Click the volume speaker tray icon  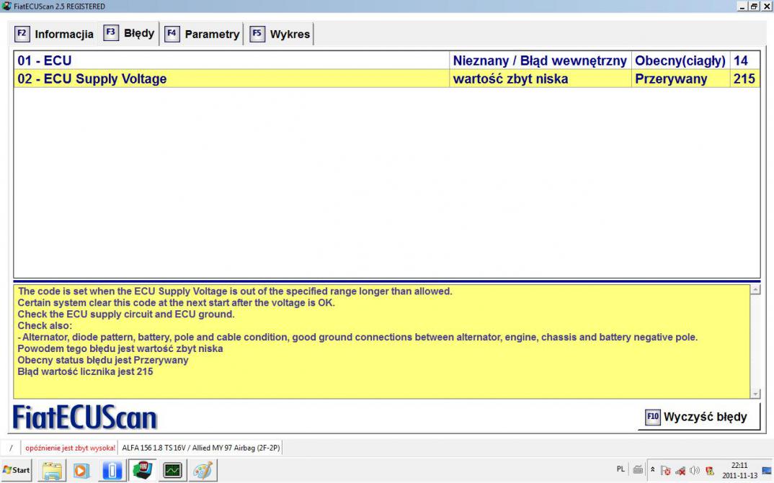[695, 470]
